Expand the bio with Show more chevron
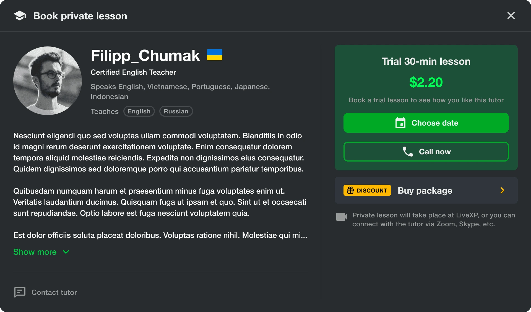Screen dimensions: 531x312 click(66, 252)
